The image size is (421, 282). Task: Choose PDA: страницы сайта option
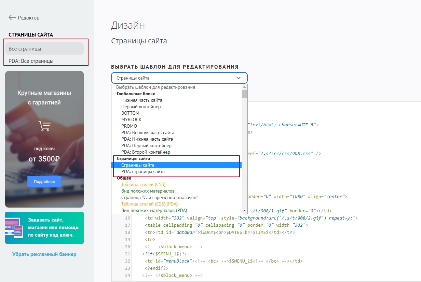[143, 171]
